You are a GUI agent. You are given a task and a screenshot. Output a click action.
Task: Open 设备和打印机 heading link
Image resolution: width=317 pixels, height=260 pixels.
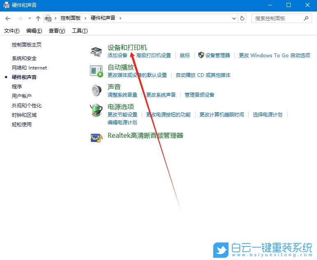coord(127,47)
